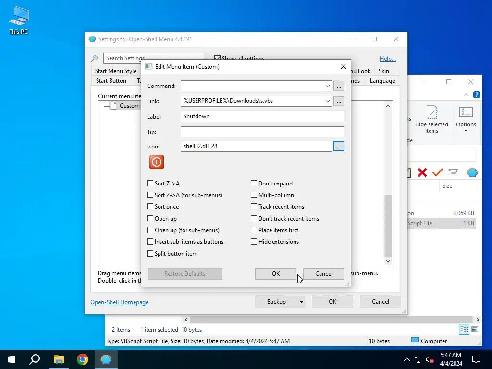Click the Search Settings field
The image size is (492, 369).
pyautogui.click(x=153, y=58)
